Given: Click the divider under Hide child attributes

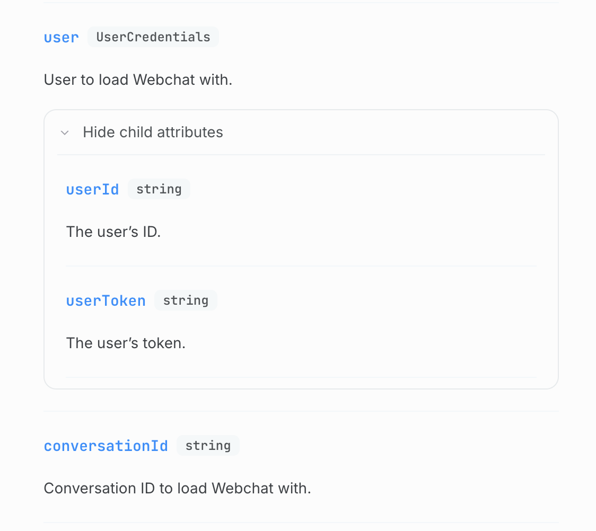Looking at the screenshot, I should [x=301, y=155].
